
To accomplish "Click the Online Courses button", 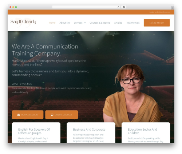I will 62,115.
